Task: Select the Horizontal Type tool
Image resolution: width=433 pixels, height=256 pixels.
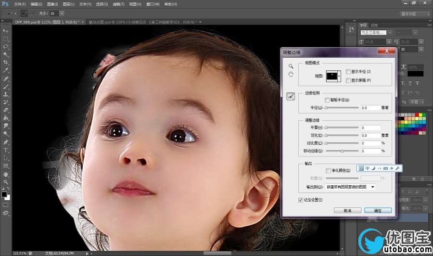Action: [5, 150]
